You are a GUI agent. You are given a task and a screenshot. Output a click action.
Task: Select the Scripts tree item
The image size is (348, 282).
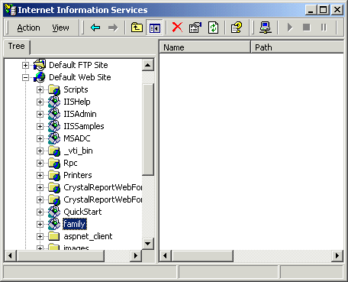76,89
